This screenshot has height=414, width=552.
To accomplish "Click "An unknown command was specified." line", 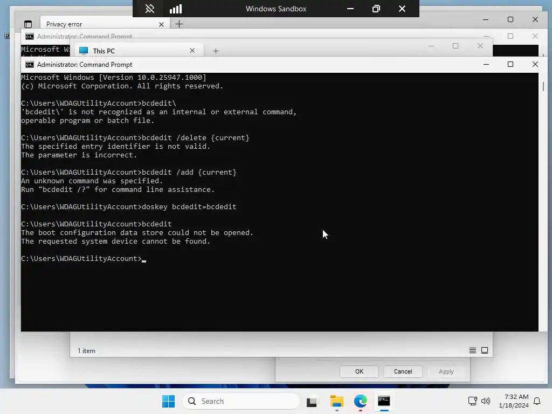I will click(x=92, y=181).
